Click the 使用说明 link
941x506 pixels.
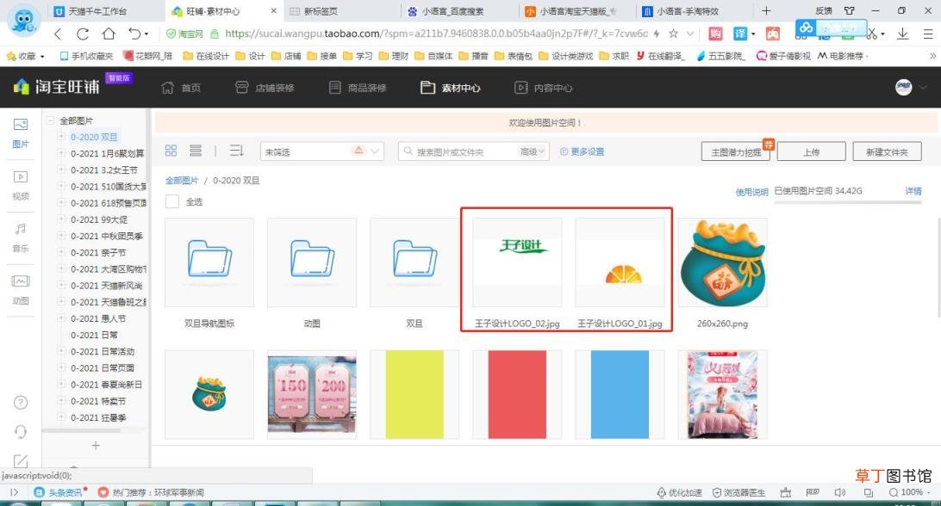752,192
